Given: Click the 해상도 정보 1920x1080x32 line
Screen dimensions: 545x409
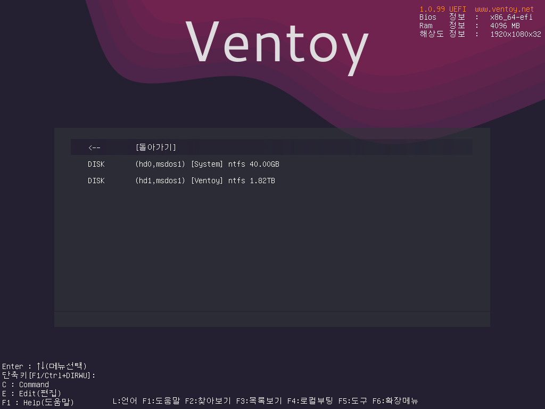Looking at the screenshot, I should click(x=481, y=34).
